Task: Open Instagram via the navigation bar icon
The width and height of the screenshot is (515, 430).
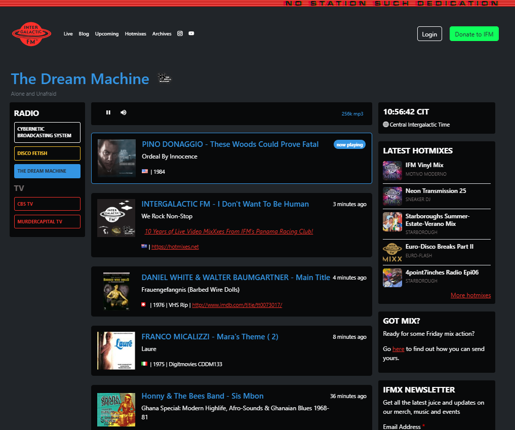Action: coord(180,33)
